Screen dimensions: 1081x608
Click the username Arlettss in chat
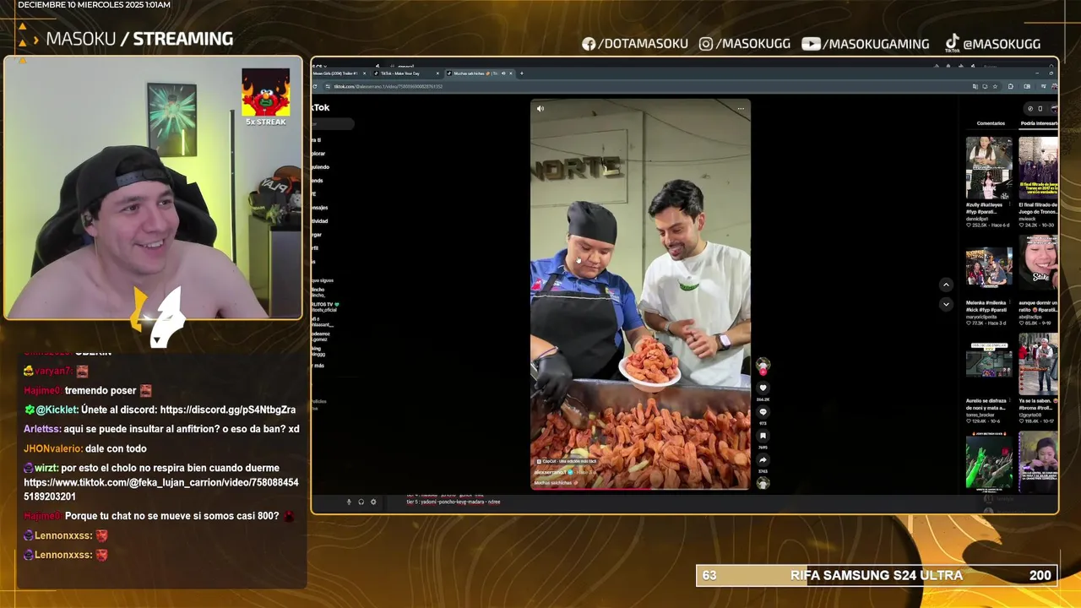(x=41, y=429)
